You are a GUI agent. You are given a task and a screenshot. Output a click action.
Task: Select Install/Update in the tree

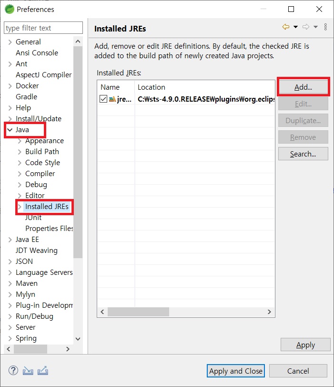point(39,119)
